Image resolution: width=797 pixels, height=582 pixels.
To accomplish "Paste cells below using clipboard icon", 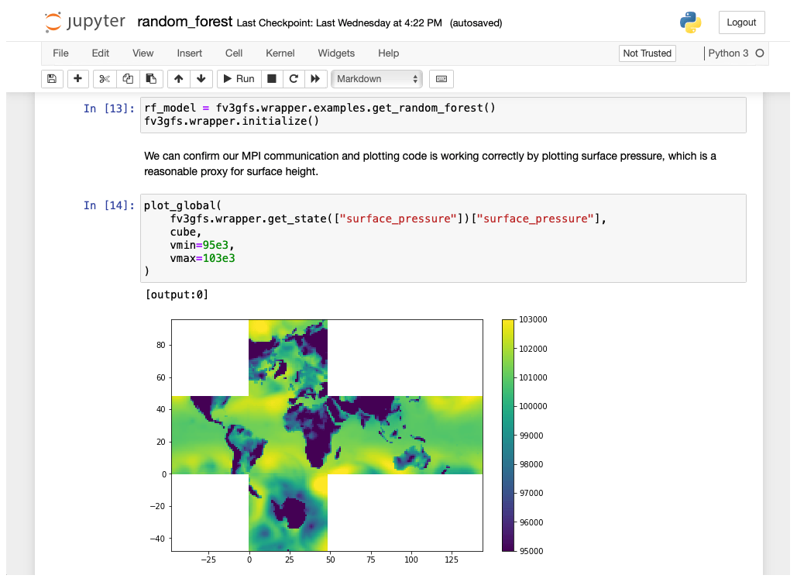I will [151, 78].
